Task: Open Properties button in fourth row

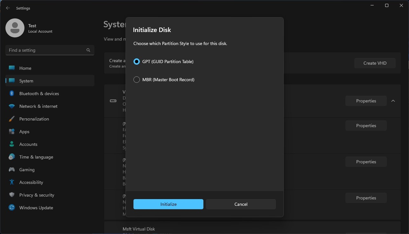Action: click(366, 198)
